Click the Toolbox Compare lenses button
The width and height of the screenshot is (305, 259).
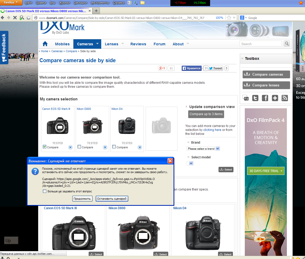(x=266, y=85)
